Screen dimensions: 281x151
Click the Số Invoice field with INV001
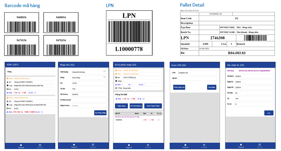[x=89, y=94]
